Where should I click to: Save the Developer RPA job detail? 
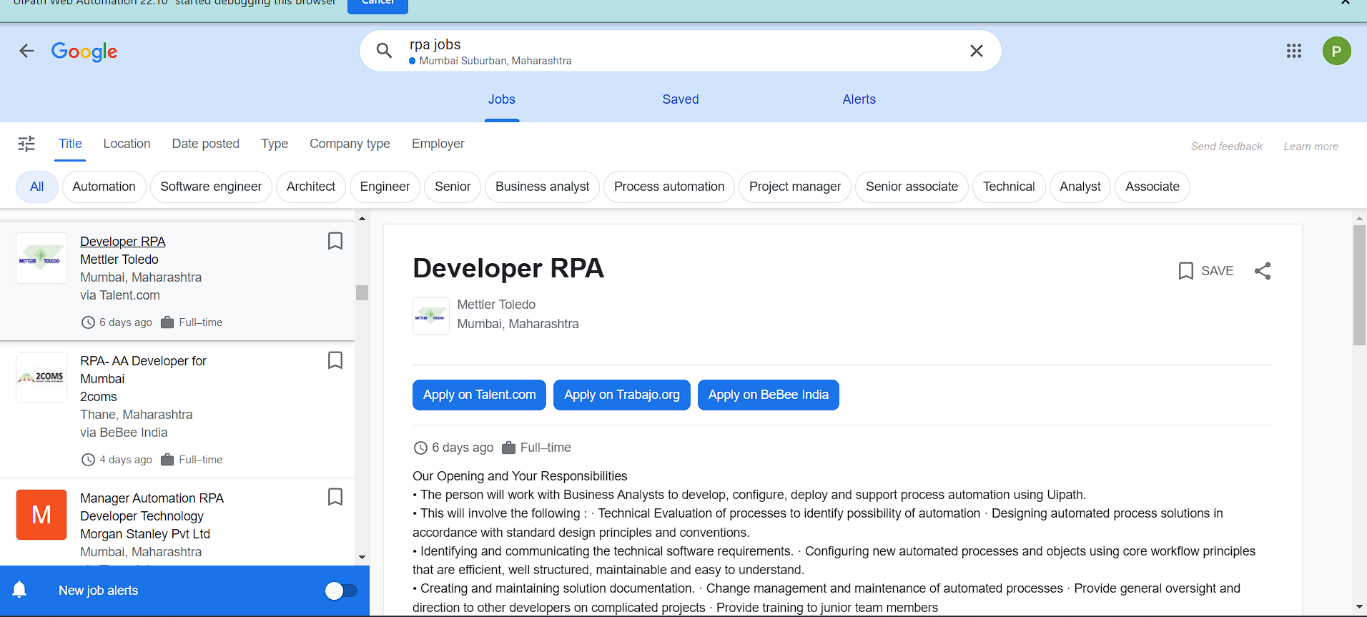coord(1206,271)
